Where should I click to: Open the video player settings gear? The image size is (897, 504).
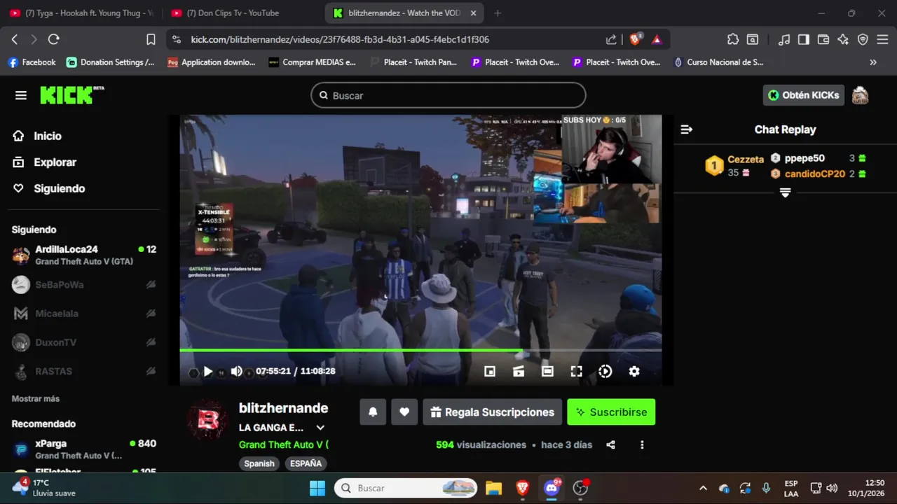634,372
